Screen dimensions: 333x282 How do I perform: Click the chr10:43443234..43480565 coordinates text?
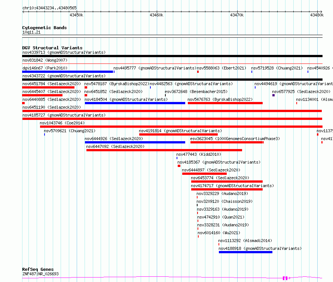pyautogui.click(x=49, y=8)
